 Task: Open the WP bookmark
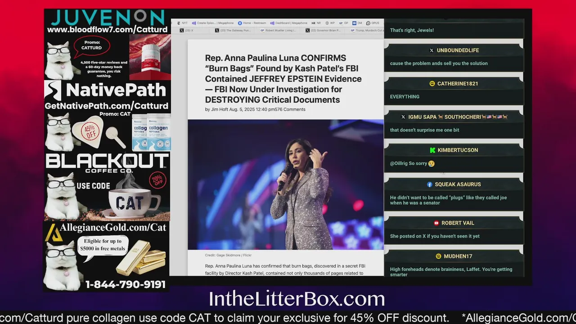[330, 23]
